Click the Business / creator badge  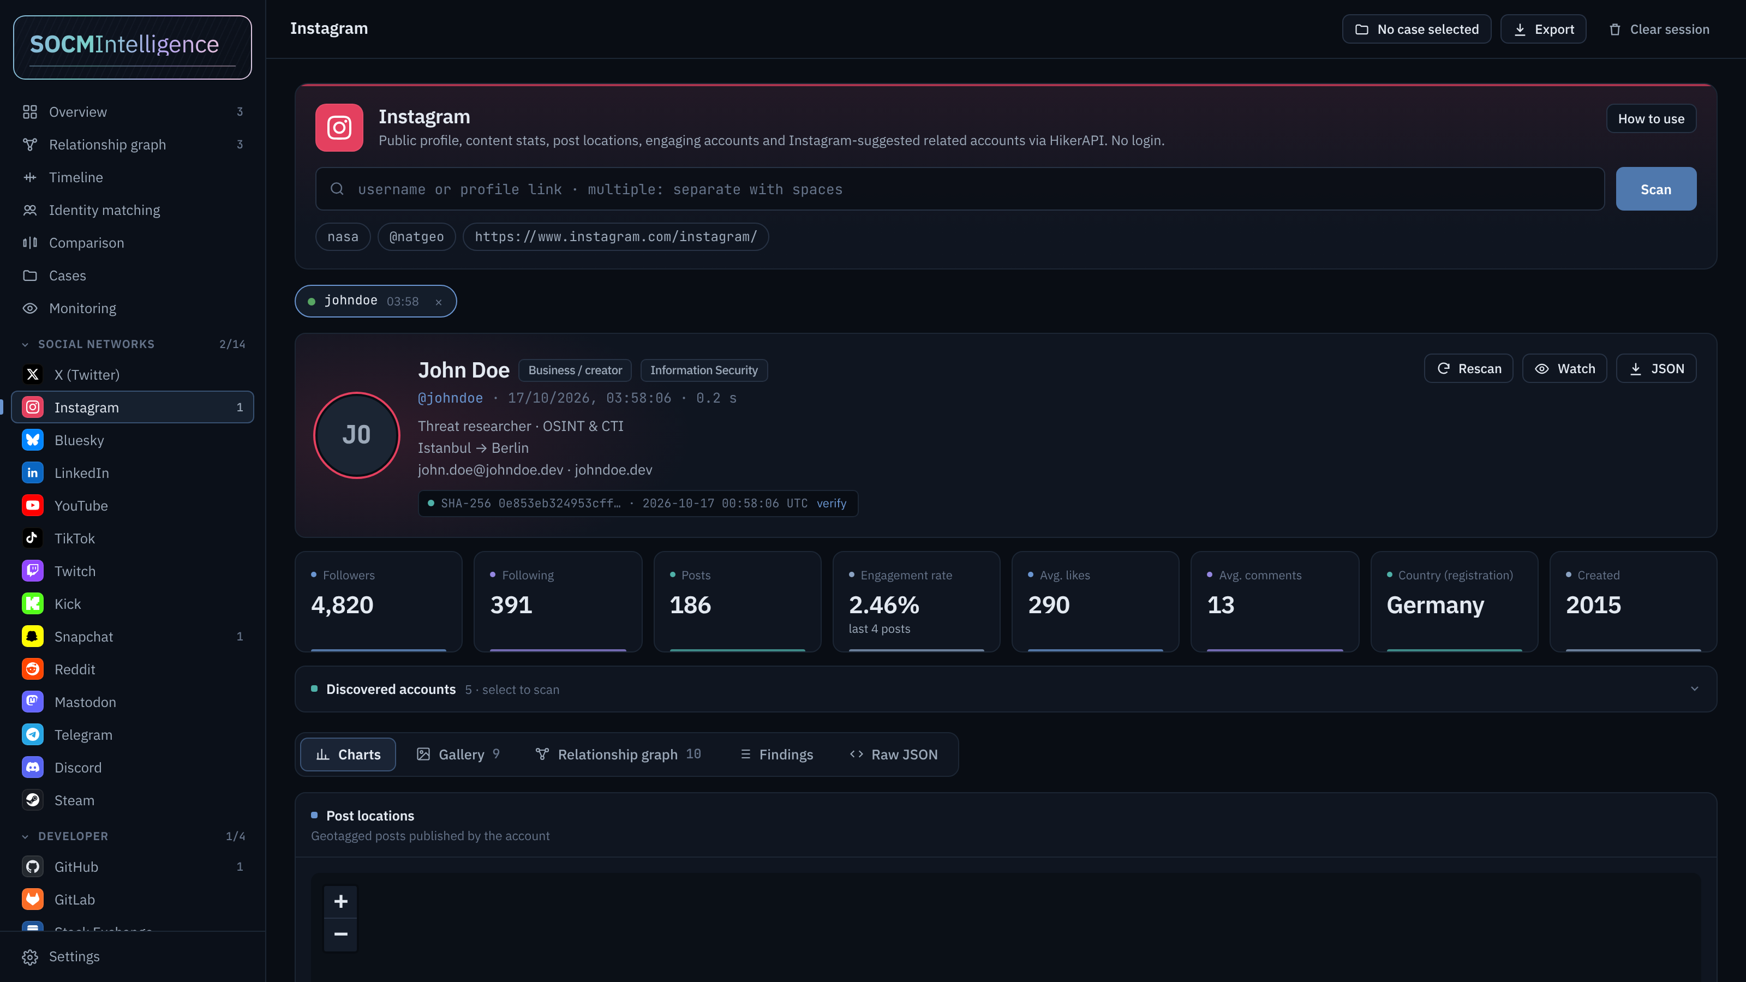click(575, 370)
